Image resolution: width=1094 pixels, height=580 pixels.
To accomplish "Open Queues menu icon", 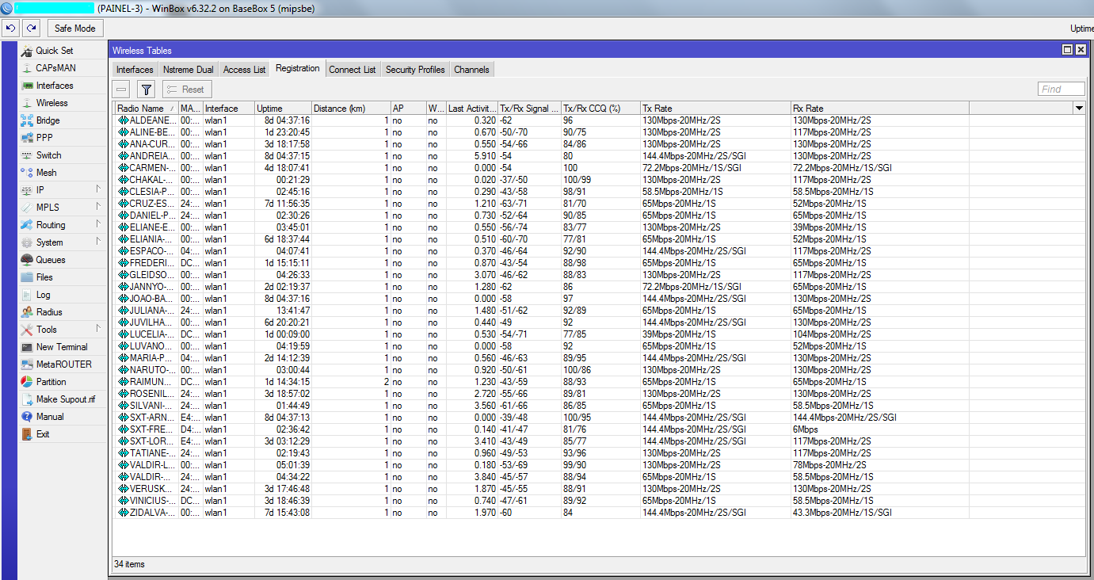I will click(x=27, y=260).
